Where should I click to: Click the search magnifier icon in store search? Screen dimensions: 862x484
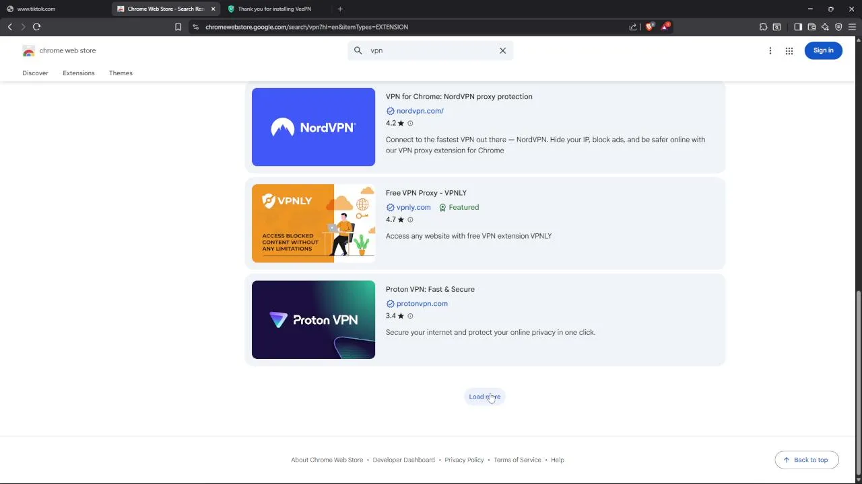pyautogui.click(x=358, y=50)
